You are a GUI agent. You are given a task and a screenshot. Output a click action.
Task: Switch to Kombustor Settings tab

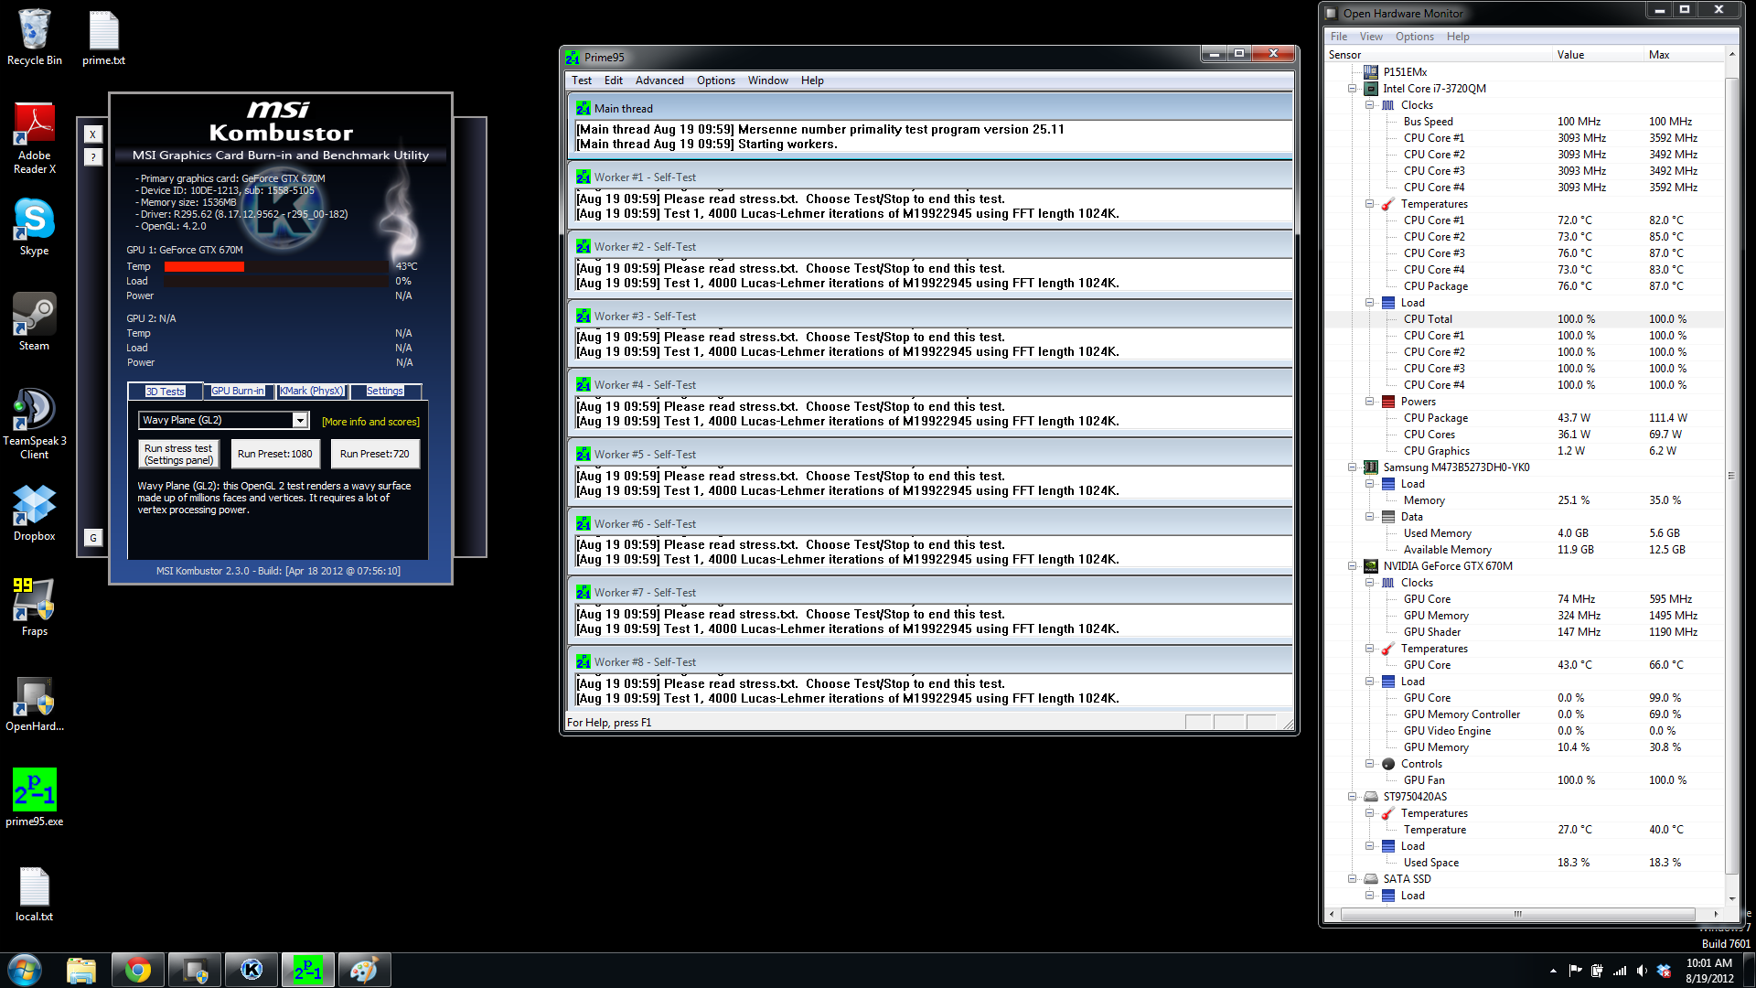385,391
